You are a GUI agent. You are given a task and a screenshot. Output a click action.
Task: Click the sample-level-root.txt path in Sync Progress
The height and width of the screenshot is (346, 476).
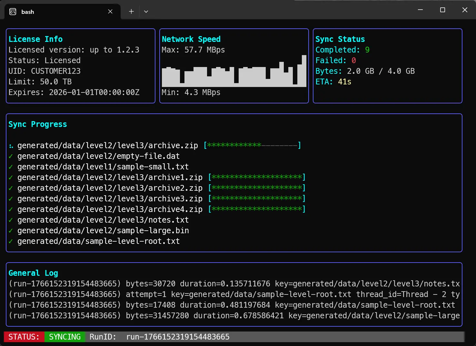[x=99, y=241]
